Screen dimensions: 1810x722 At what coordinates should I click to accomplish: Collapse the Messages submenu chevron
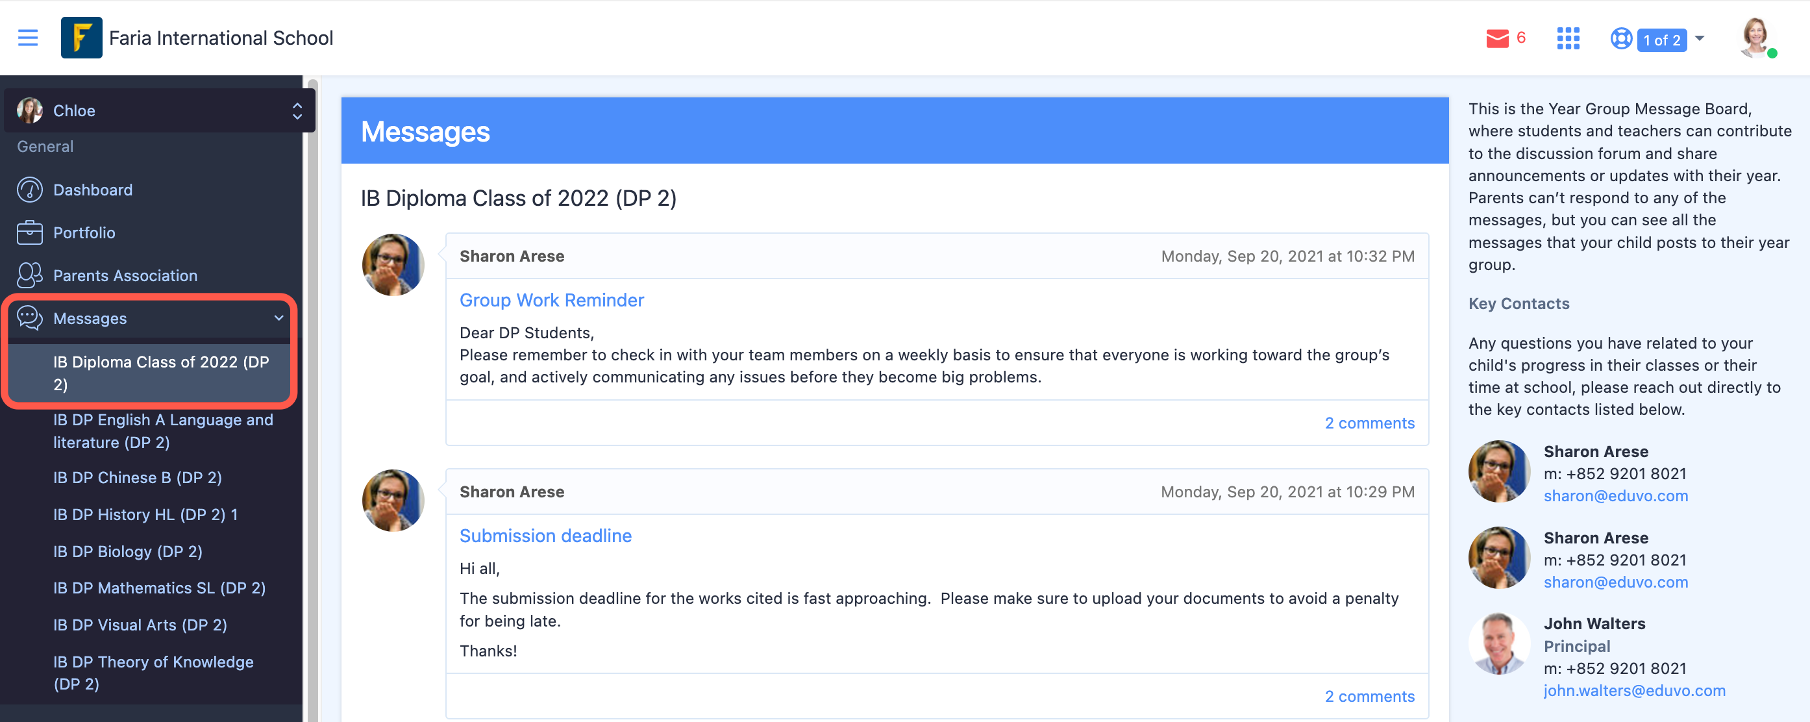tap(279, 318)
